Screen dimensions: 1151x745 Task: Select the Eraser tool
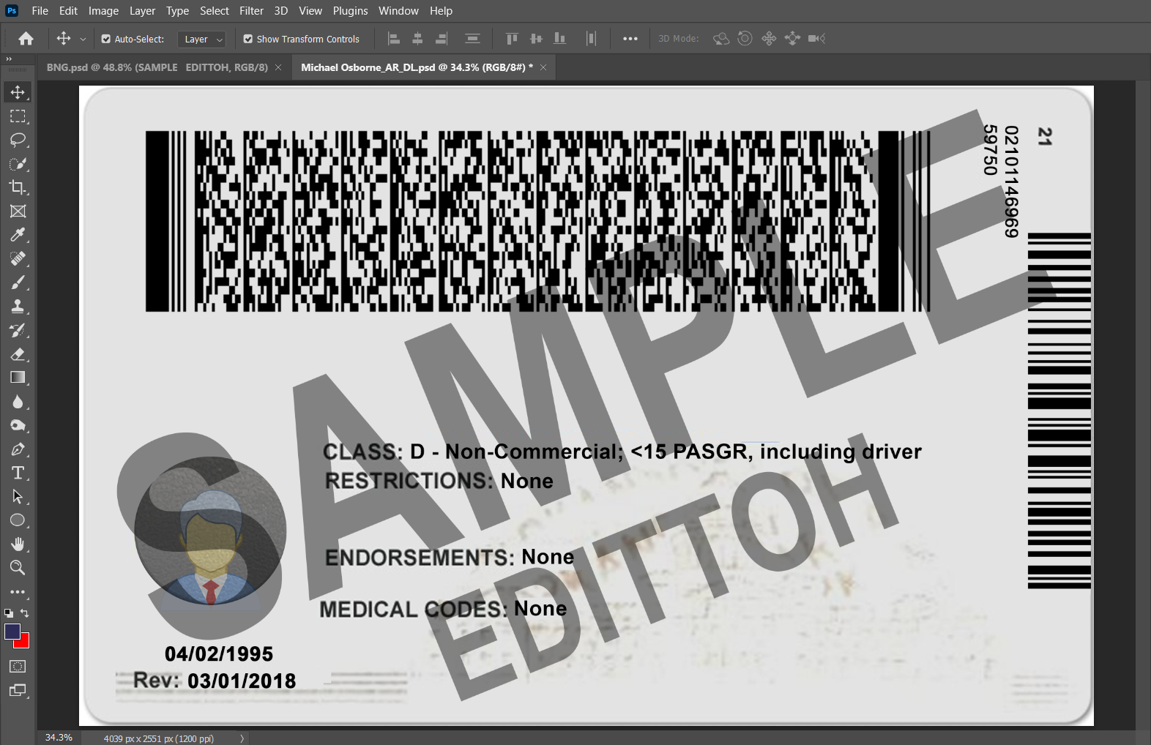click(18, 354)
